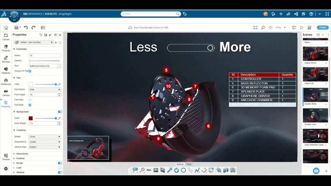
Task: Click the Text field browse button
Action: (59, 66)
